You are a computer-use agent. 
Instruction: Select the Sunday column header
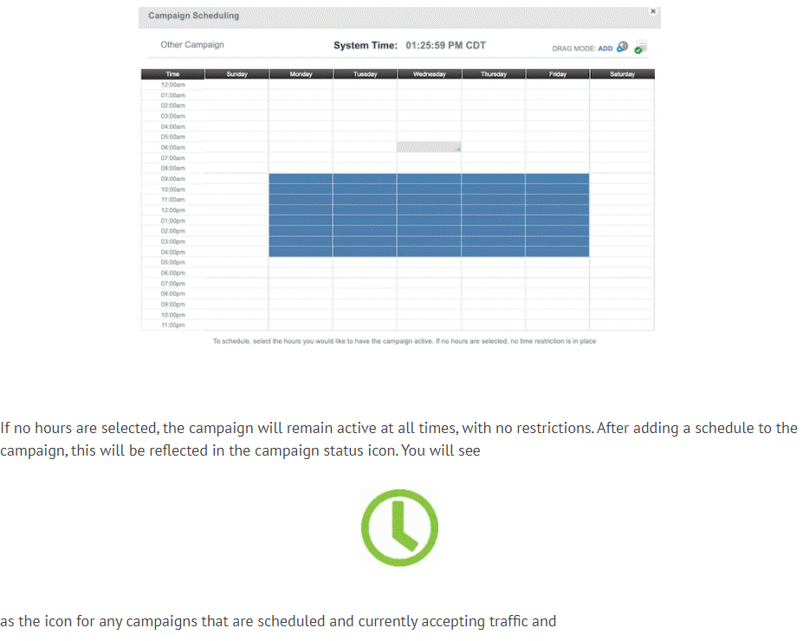point(236,74)
